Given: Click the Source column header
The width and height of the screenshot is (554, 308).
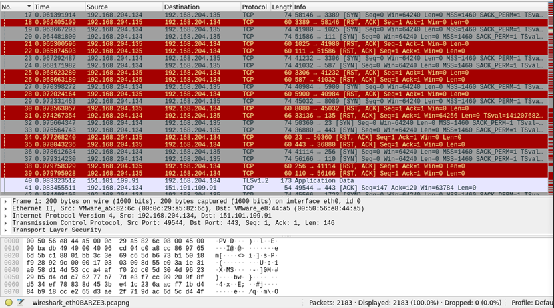Looking at the screenshot, I should pos(123,6).
